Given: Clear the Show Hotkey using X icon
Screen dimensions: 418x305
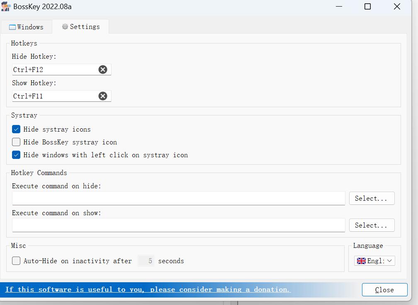Looking at the screenshot, I should 103,96.
